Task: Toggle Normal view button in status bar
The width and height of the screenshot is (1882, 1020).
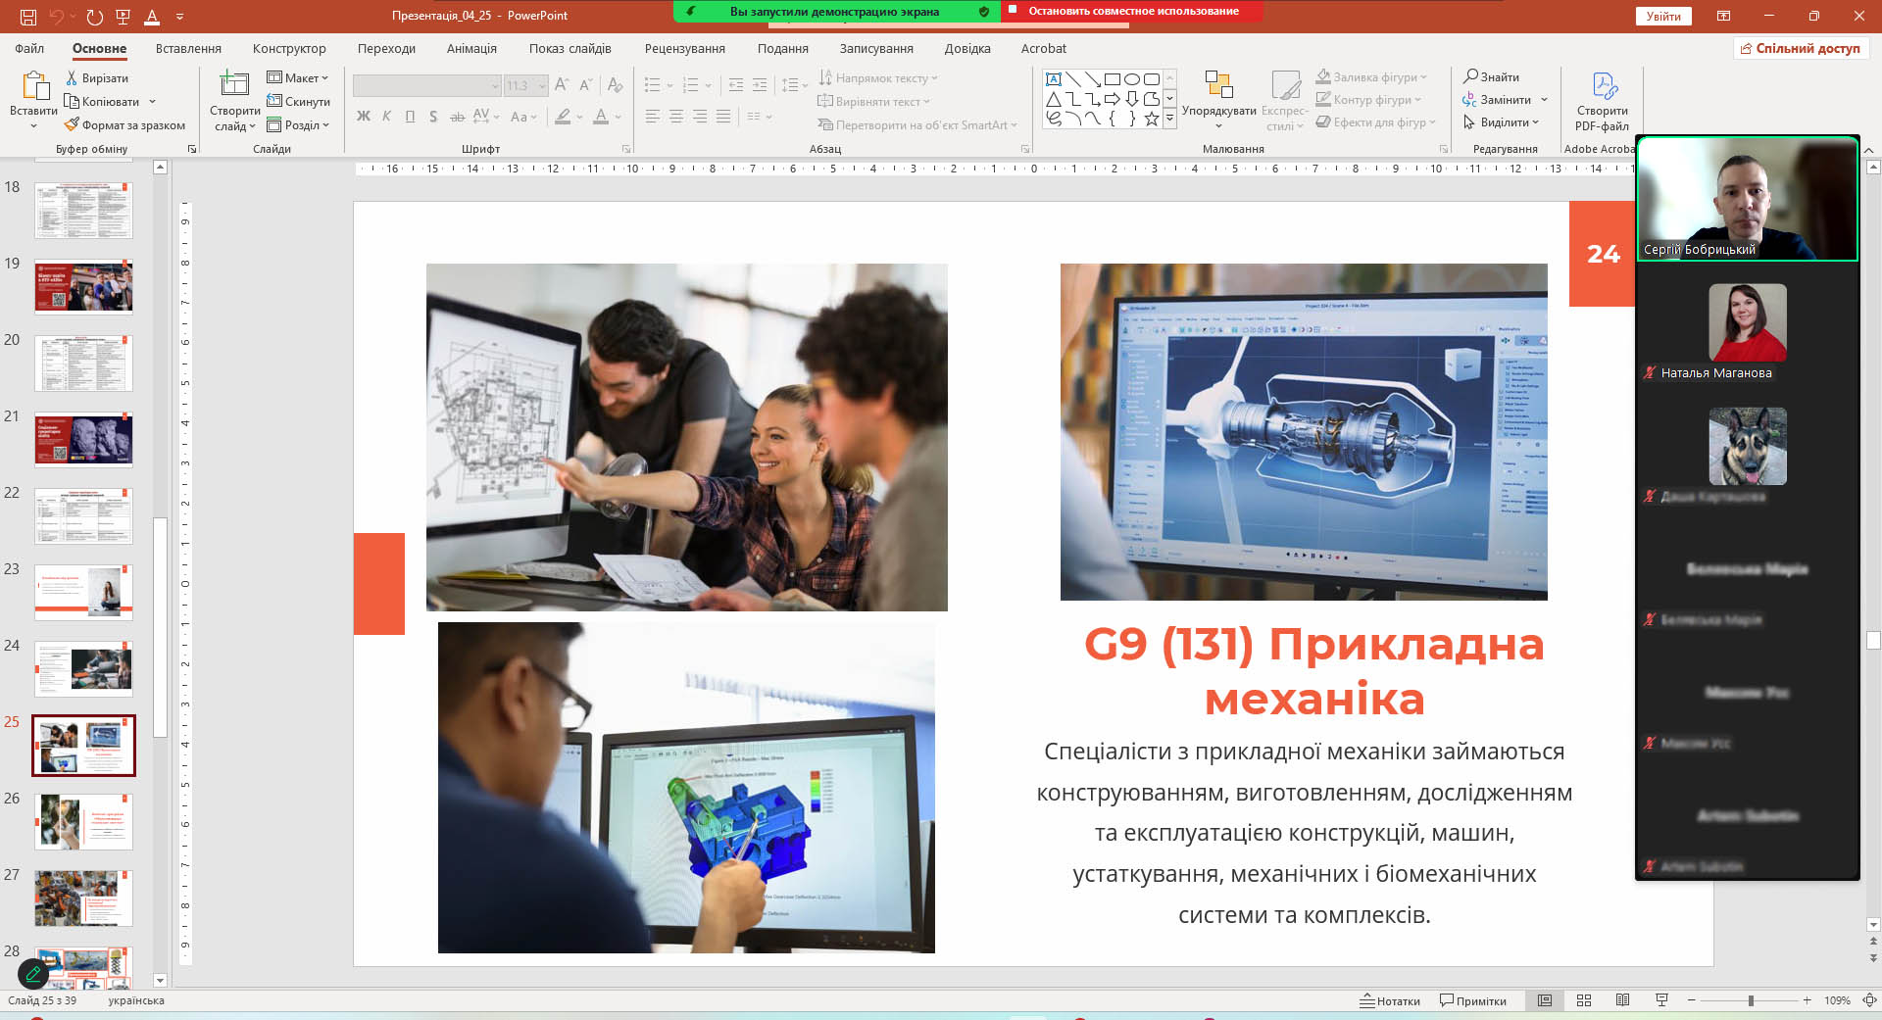Action: (x=1545, y=1000)
